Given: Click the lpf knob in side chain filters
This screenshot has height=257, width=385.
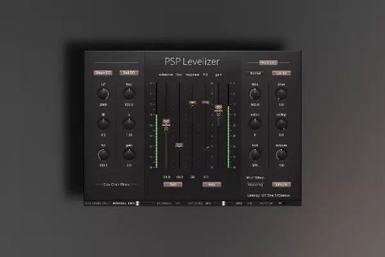Looking at the screenshot, I should (103, 94).
